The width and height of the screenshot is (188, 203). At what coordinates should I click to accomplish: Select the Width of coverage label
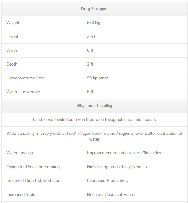(x=23, y=92)
